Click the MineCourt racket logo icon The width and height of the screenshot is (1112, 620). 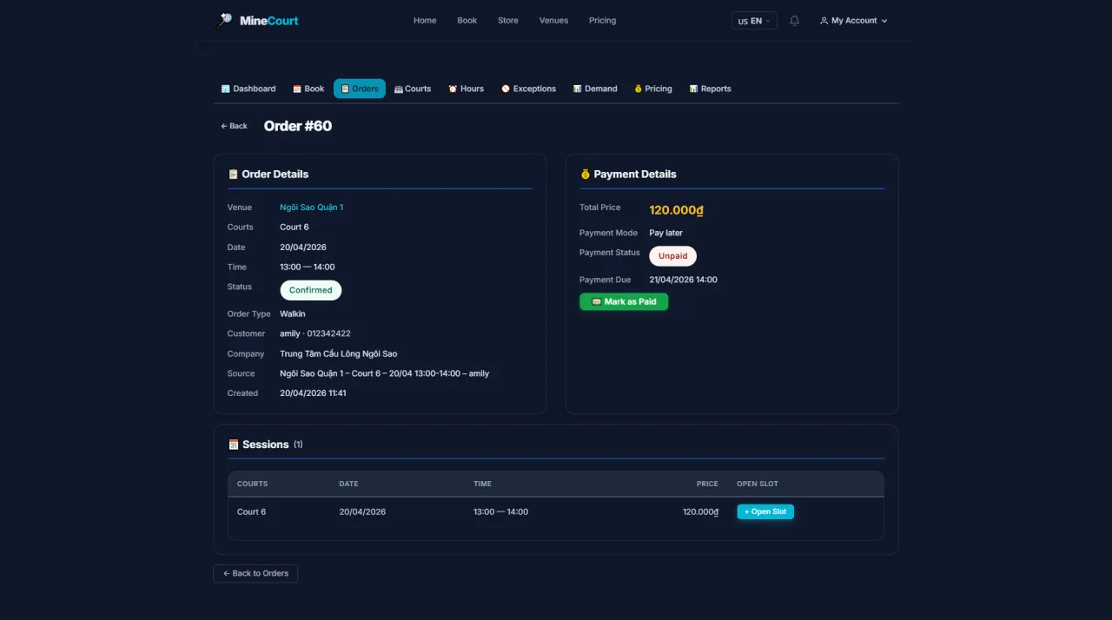pos(224,21)
